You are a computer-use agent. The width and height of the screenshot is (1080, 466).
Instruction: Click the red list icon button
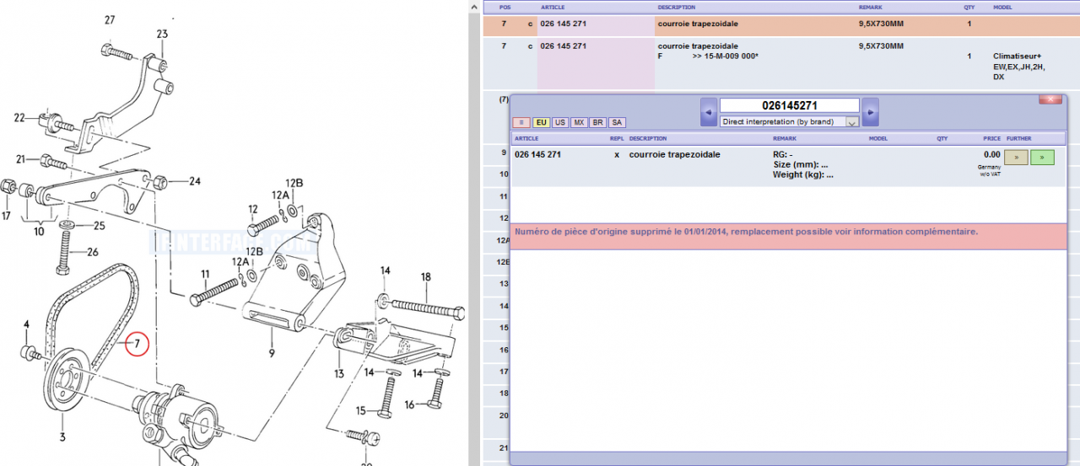pyautogui.click(x=521, y=123)
